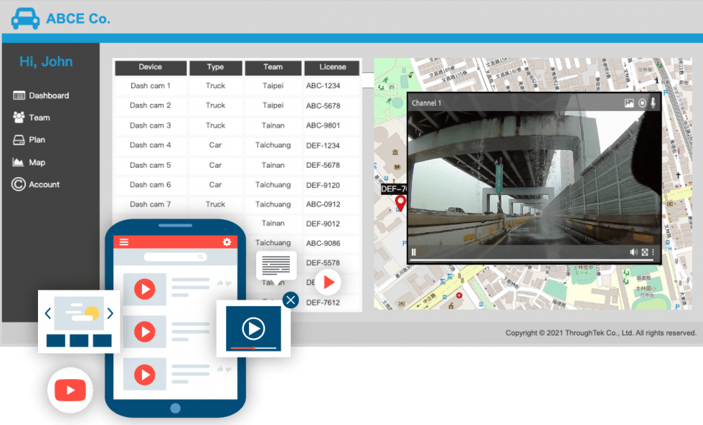Select the Dash cam 1 row
Screen dimensions: 703x425
(x=151, y=86)
